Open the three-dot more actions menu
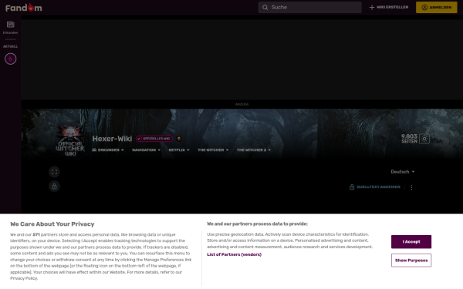The height and width of the screenshot is (289, 463). [x=411, y=187]
